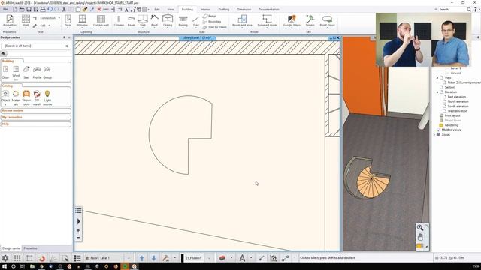The image size is (481, 270).
Task: Select the Stair tool in the ribbon
Action: point(195,21)
